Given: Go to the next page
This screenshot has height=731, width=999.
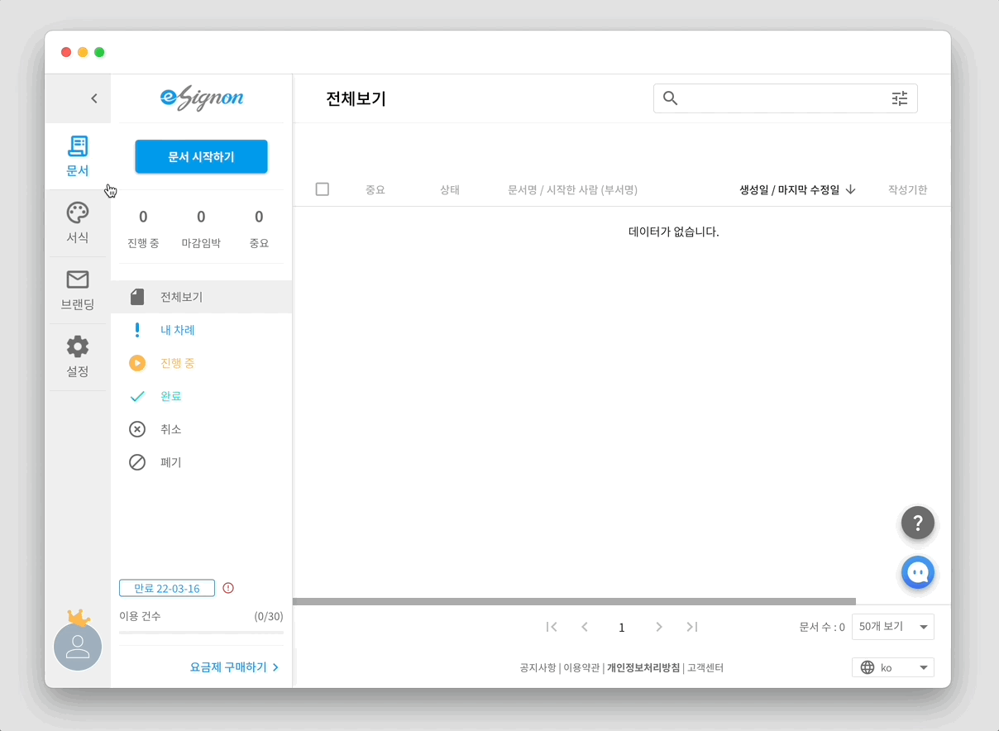Looking at the screenshot, I should (659, 627).
